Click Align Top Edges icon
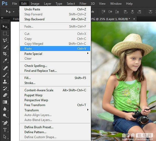This screenshot has height=141, width=156. coord(103,11)
